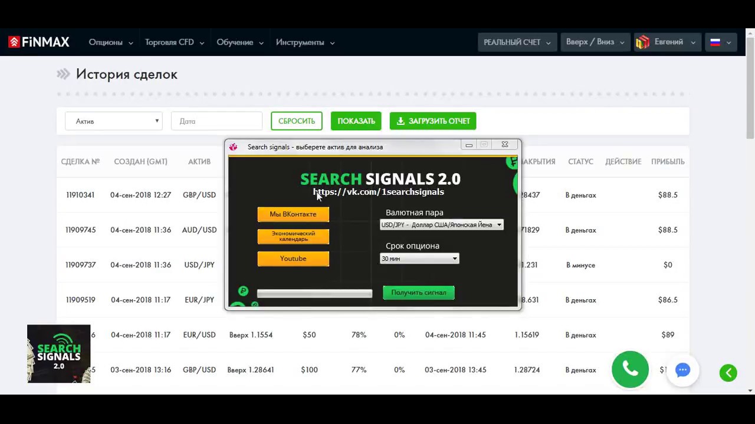Open the green phone call button
The width and height of the screenshot is (755, 424).
(x=630, y=369)
